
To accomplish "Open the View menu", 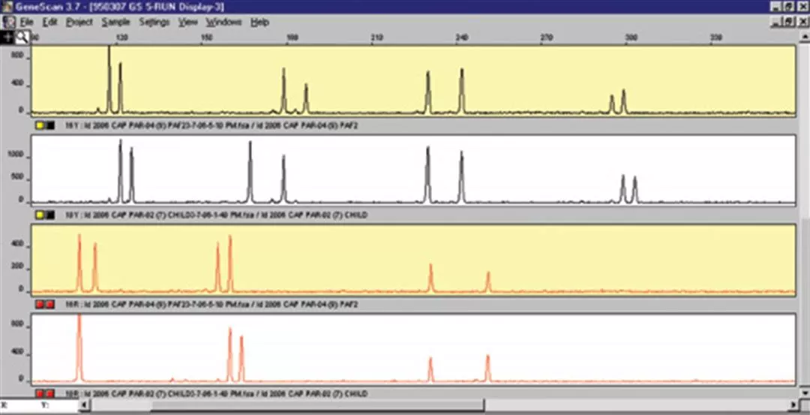I will coord(188,22).
